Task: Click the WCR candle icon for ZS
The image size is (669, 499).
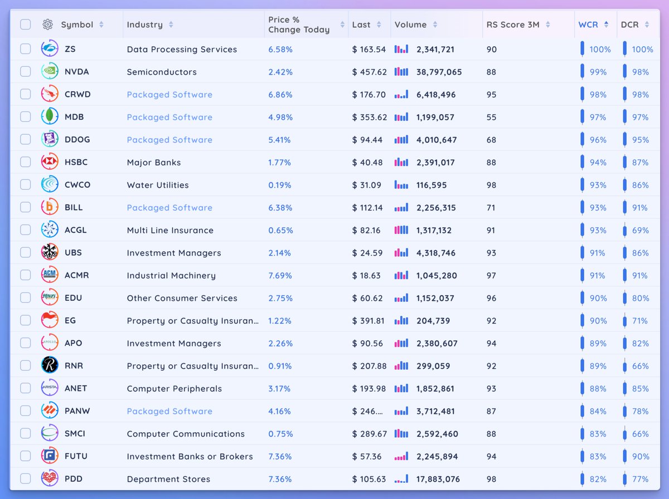Action: (x=582, y=49)
